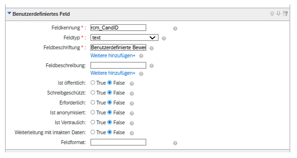Delete the custom field via trash icon

285,13
